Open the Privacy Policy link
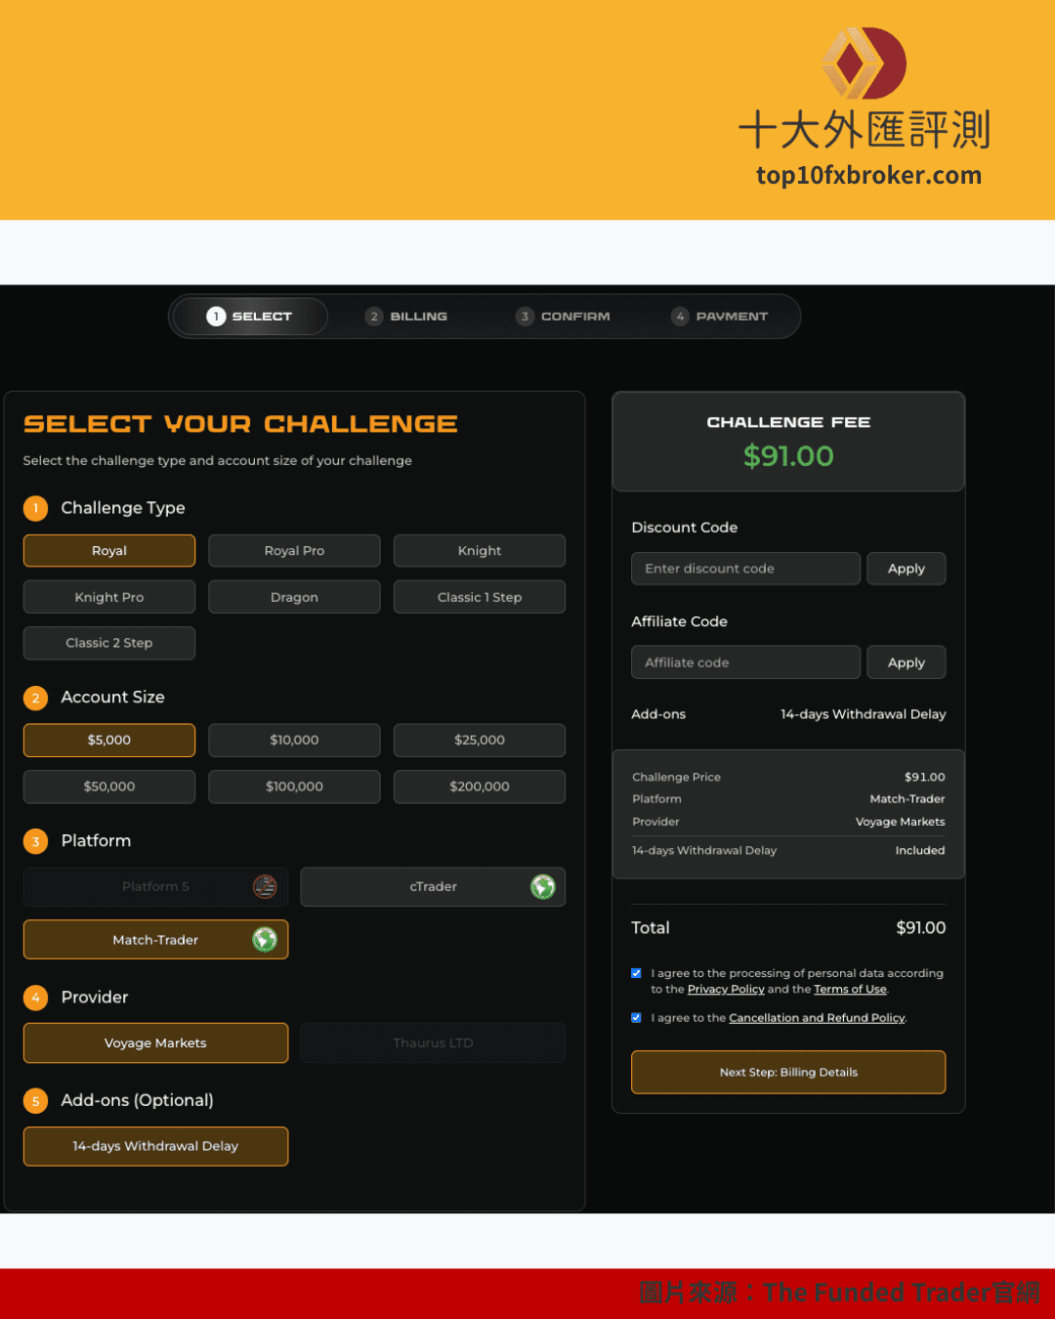 point(726,990)
